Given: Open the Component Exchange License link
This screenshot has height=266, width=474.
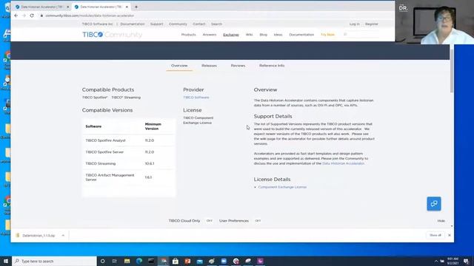Looking at the screenshot, I should (282, 187).
